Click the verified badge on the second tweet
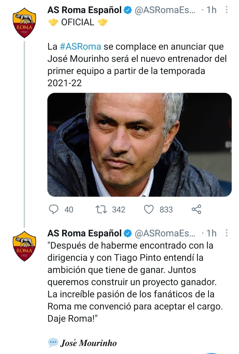239x354 pixels. point(127,233)
